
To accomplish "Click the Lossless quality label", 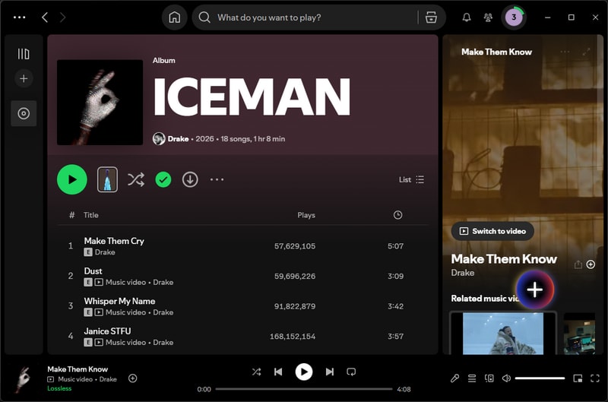I will point(59,388).
